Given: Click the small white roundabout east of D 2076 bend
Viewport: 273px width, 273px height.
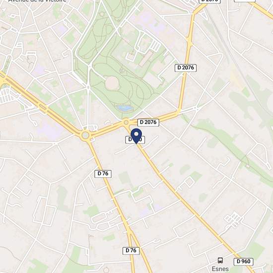Looking at the screenshot, I should 197,109.
